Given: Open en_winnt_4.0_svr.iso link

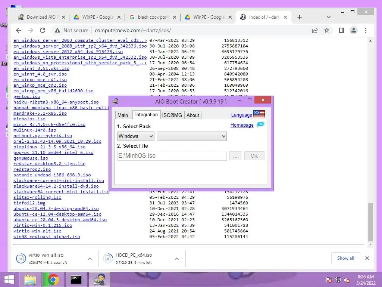Looking at the screenshot, I should 40,74.
